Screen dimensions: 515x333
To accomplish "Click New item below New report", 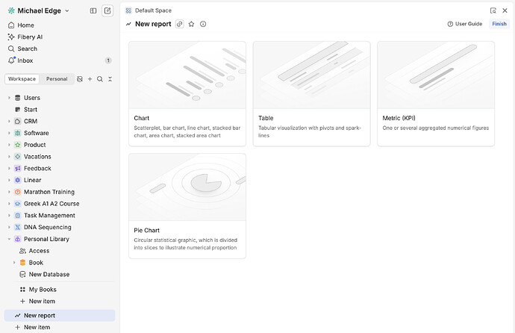I will [37, 328].
